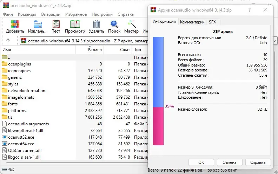Select ocenvst64.exe application icon
This screenshot has height=174, width=278.
pyautogui.click(x=5, y=144)
